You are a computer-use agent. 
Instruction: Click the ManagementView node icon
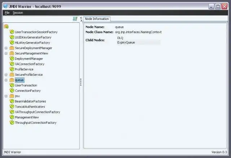[12, 117]
